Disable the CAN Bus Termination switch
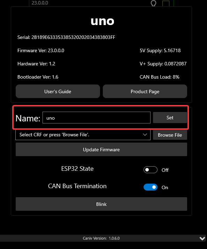The height and width of the screenshot is (249, 207). [150, 187]
